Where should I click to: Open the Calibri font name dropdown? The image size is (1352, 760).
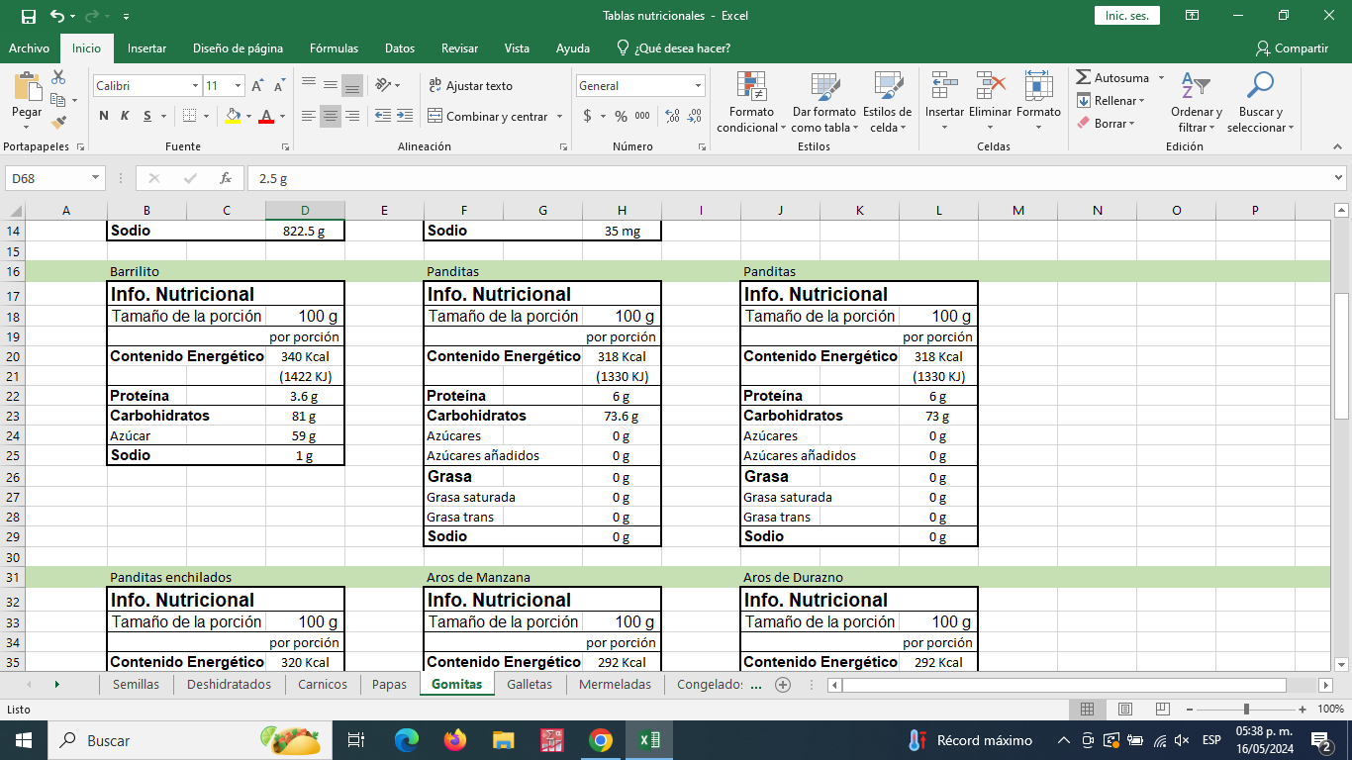195,86
